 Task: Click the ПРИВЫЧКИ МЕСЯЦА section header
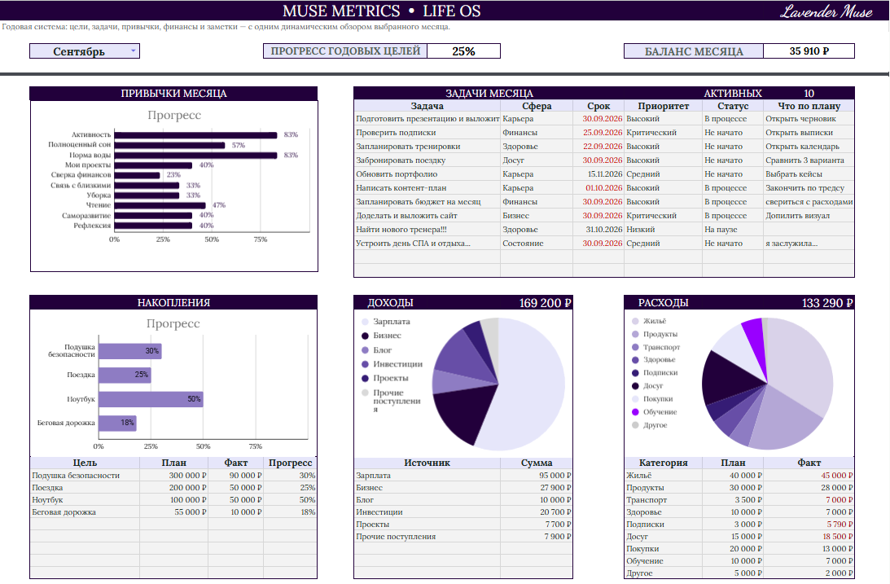coord(173,93)
